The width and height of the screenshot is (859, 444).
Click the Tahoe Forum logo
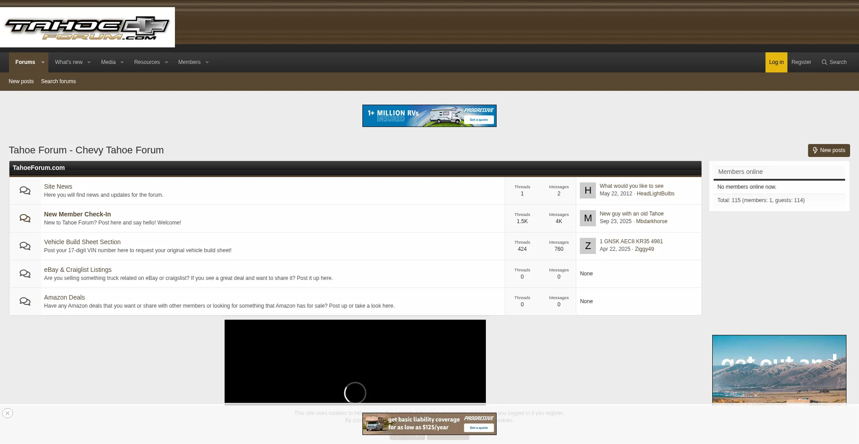click(87, 28)
